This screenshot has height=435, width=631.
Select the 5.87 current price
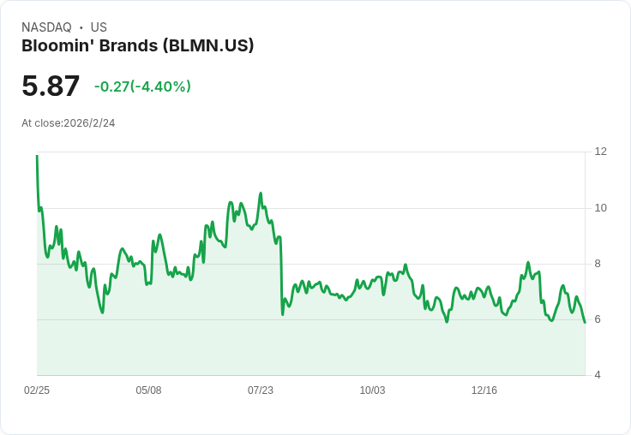(x=51, y=86)
